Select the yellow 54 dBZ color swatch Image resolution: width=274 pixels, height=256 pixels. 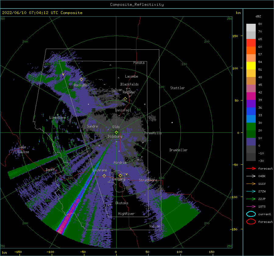[251, 65]
